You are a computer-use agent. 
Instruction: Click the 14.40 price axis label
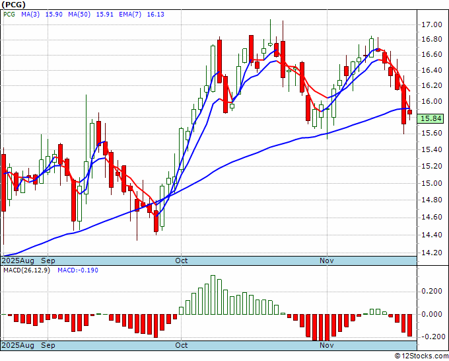pyautogui.click(x=432, y=235)
